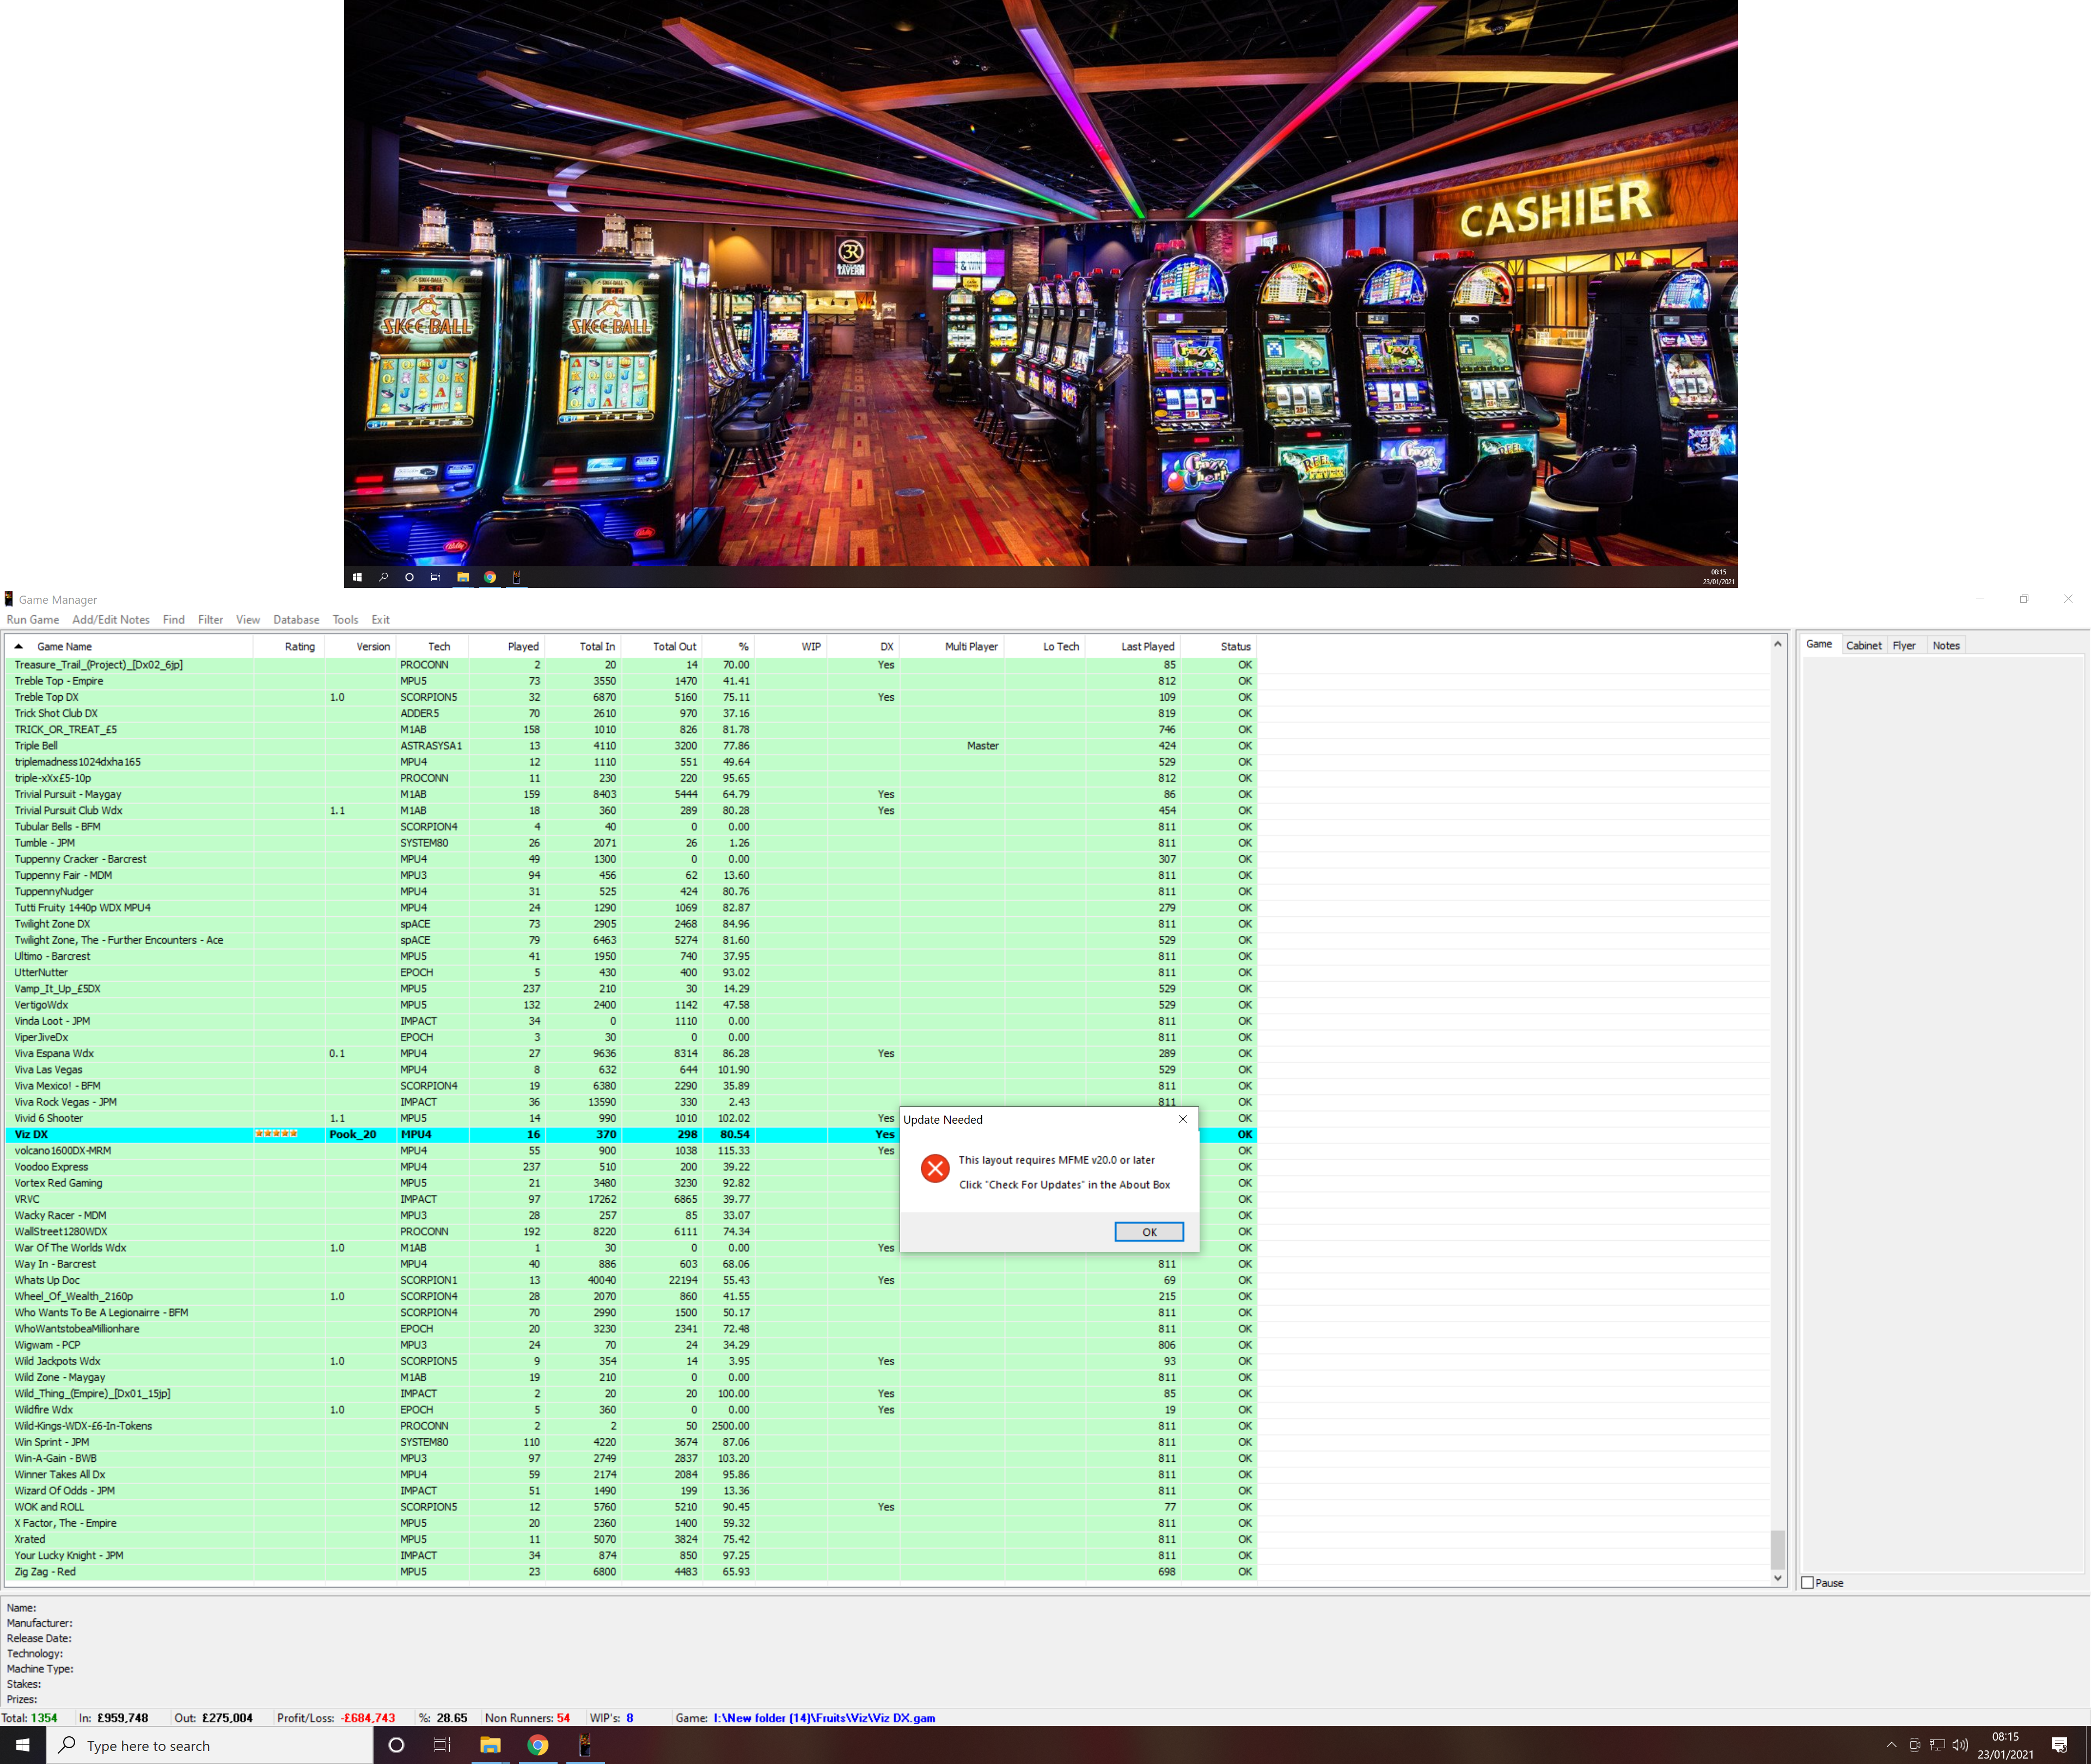Open the Find menu
This screenshot has height=1764, width=2091.
(174, 620)
